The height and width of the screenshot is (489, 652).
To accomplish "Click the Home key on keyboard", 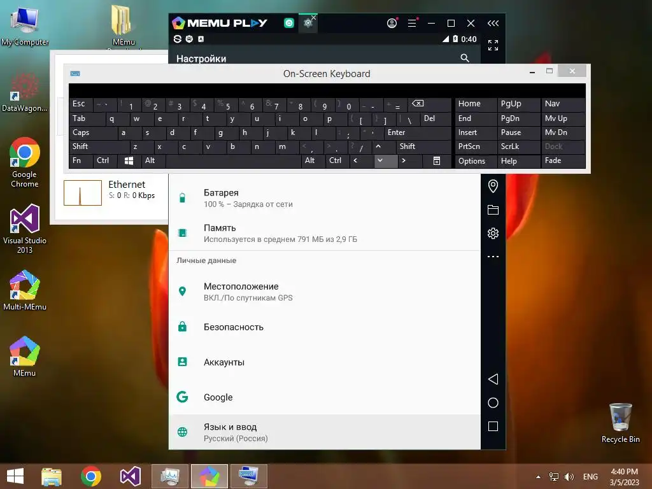I will [476, 104].
